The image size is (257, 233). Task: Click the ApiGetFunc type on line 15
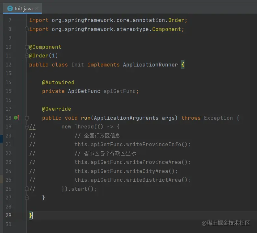point(84,91)
